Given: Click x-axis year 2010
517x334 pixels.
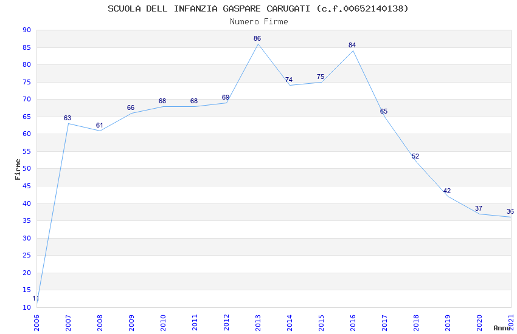Looking at the screenshot, I should click(163, 323).
